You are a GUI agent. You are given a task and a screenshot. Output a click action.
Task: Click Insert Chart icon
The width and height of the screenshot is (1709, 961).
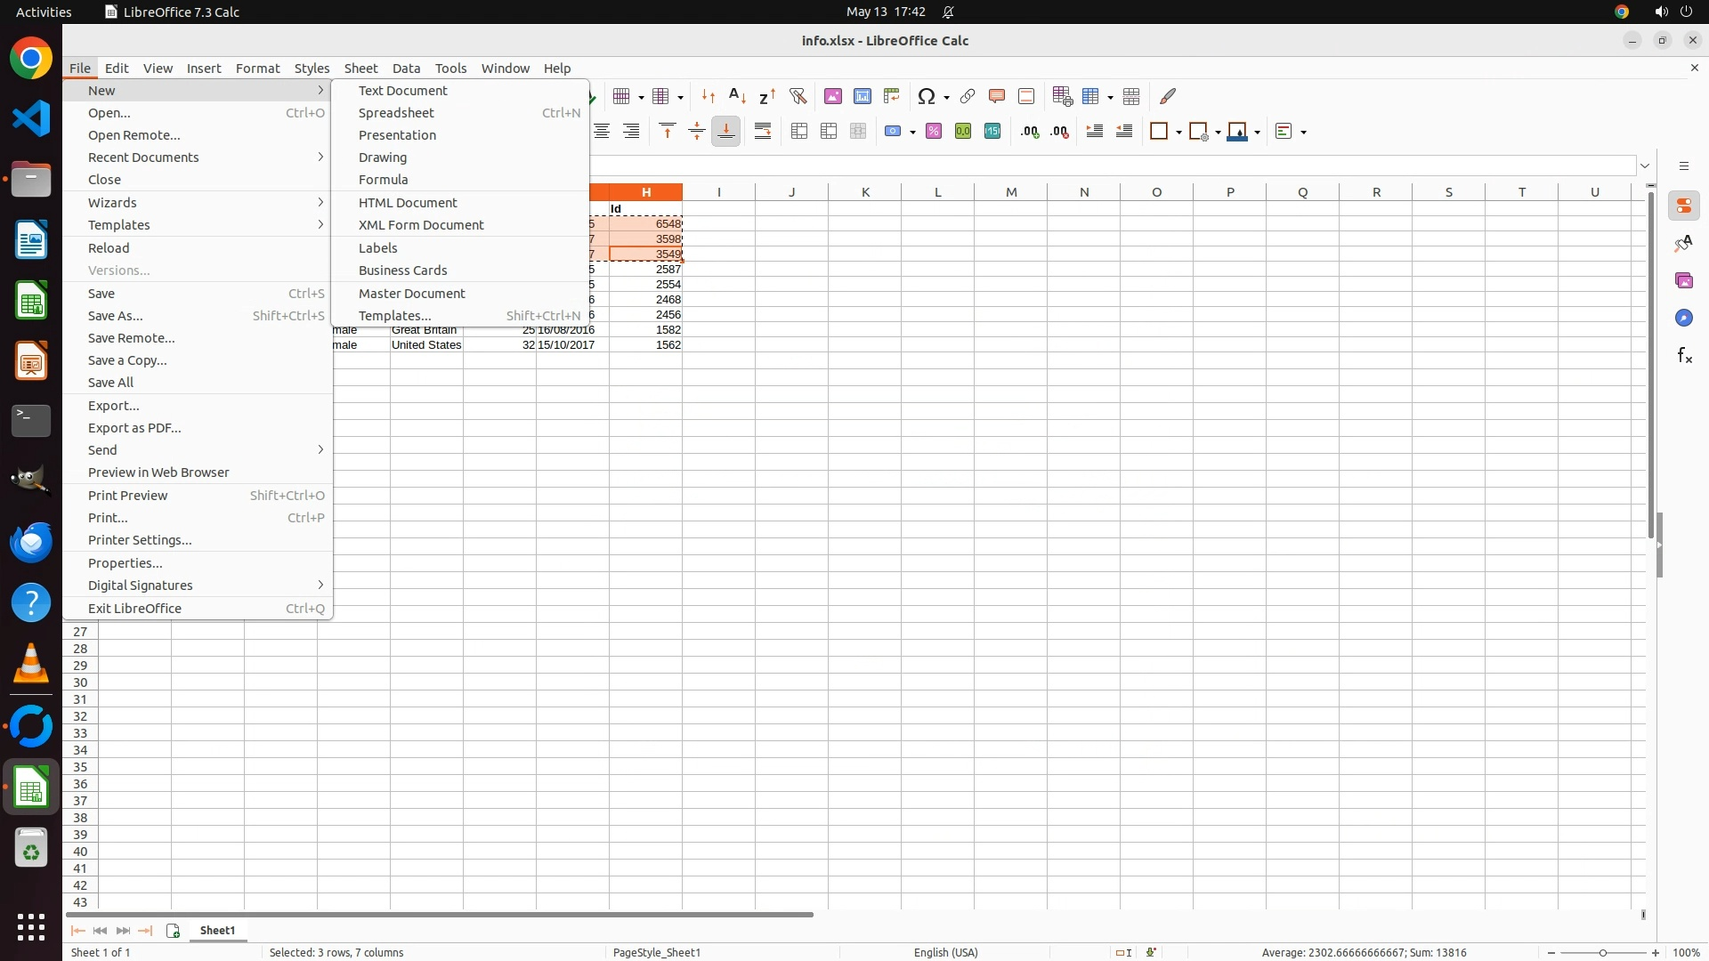(863, 96)
